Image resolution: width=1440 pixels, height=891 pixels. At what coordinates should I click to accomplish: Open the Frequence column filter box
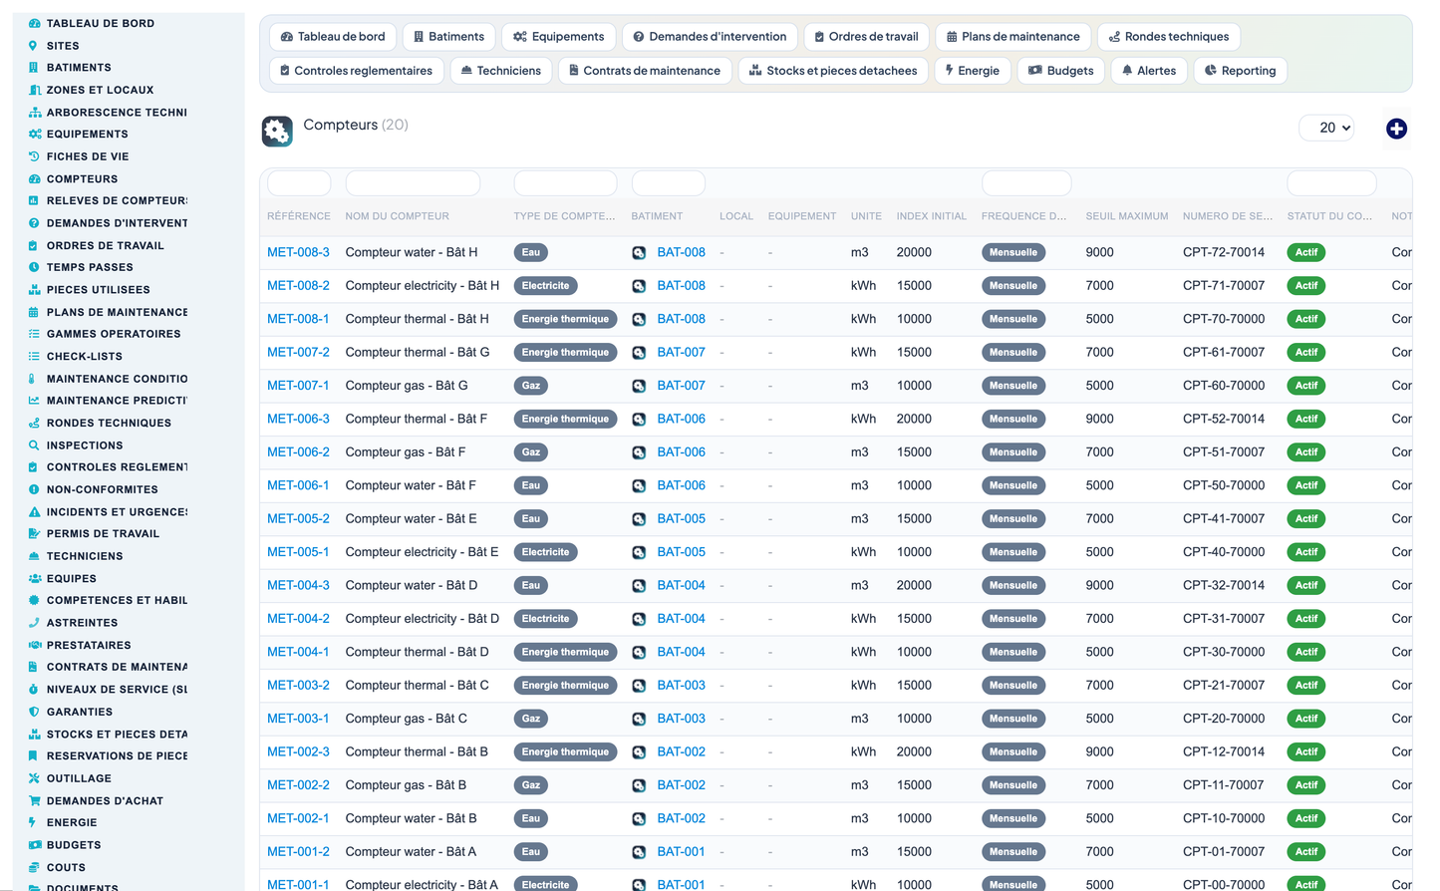[x=1026, y=183]
